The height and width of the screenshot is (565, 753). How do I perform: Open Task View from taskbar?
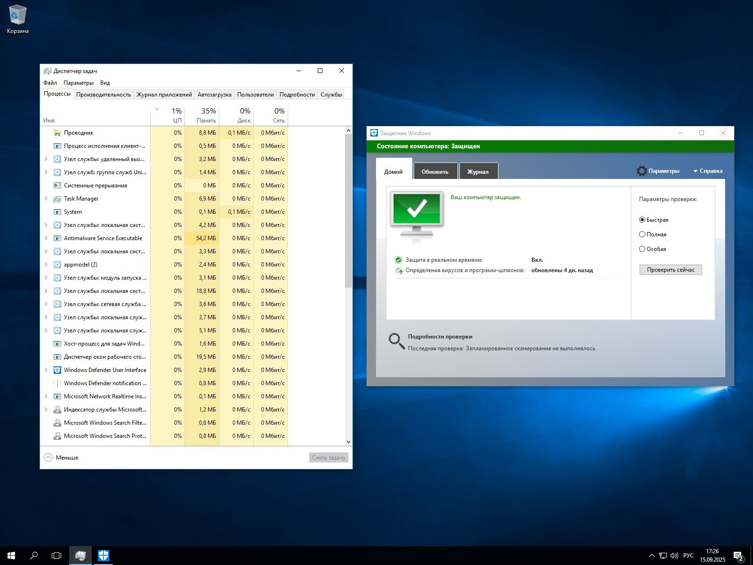click(56, 556)
